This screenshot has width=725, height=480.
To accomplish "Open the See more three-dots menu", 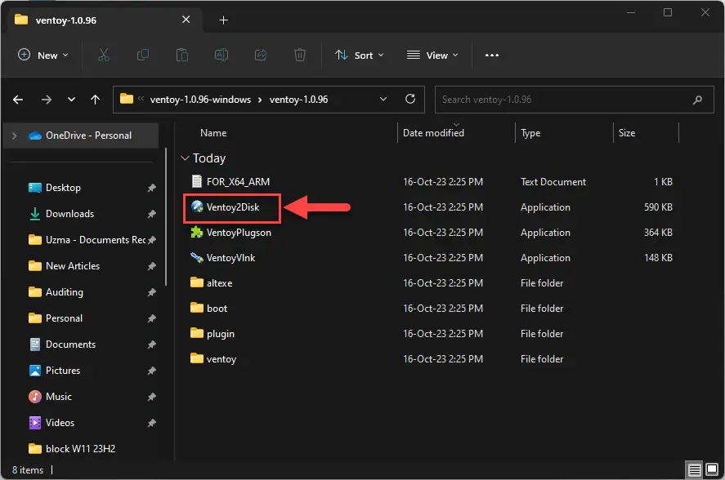I will pos(492,55).
